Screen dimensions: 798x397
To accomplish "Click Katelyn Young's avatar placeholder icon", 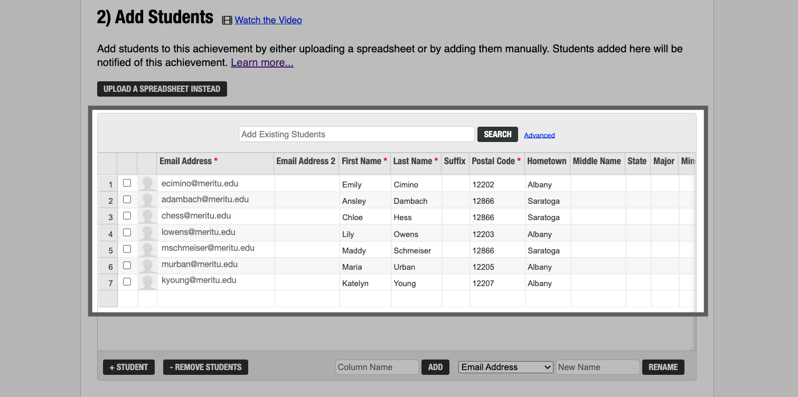I will (147, 282).
